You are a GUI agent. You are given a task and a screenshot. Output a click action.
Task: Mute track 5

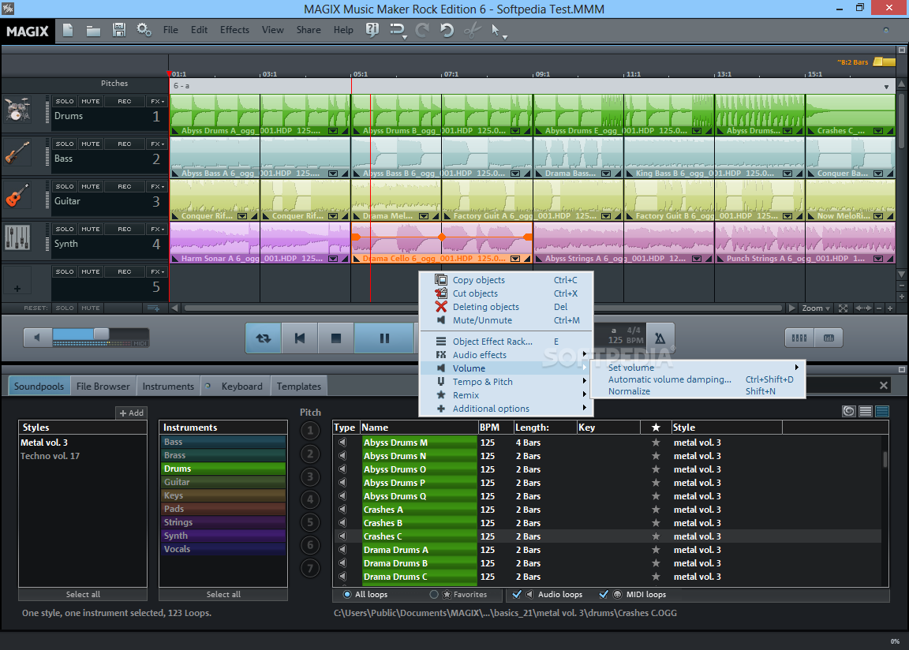(91, 271)
